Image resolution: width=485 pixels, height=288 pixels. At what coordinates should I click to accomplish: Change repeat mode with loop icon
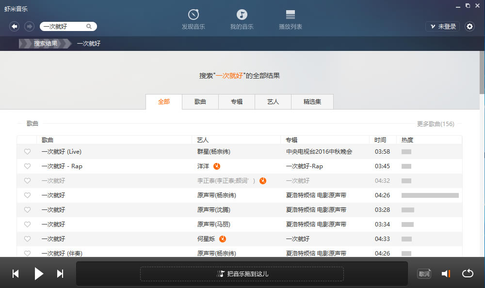pos(467,273)
